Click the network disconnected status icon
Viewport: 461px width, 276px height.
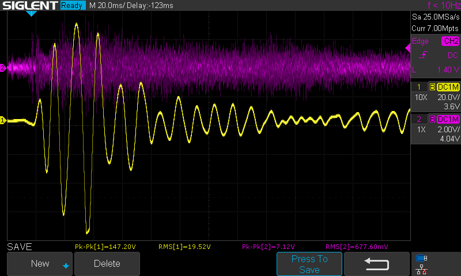(x=422, y=270)
